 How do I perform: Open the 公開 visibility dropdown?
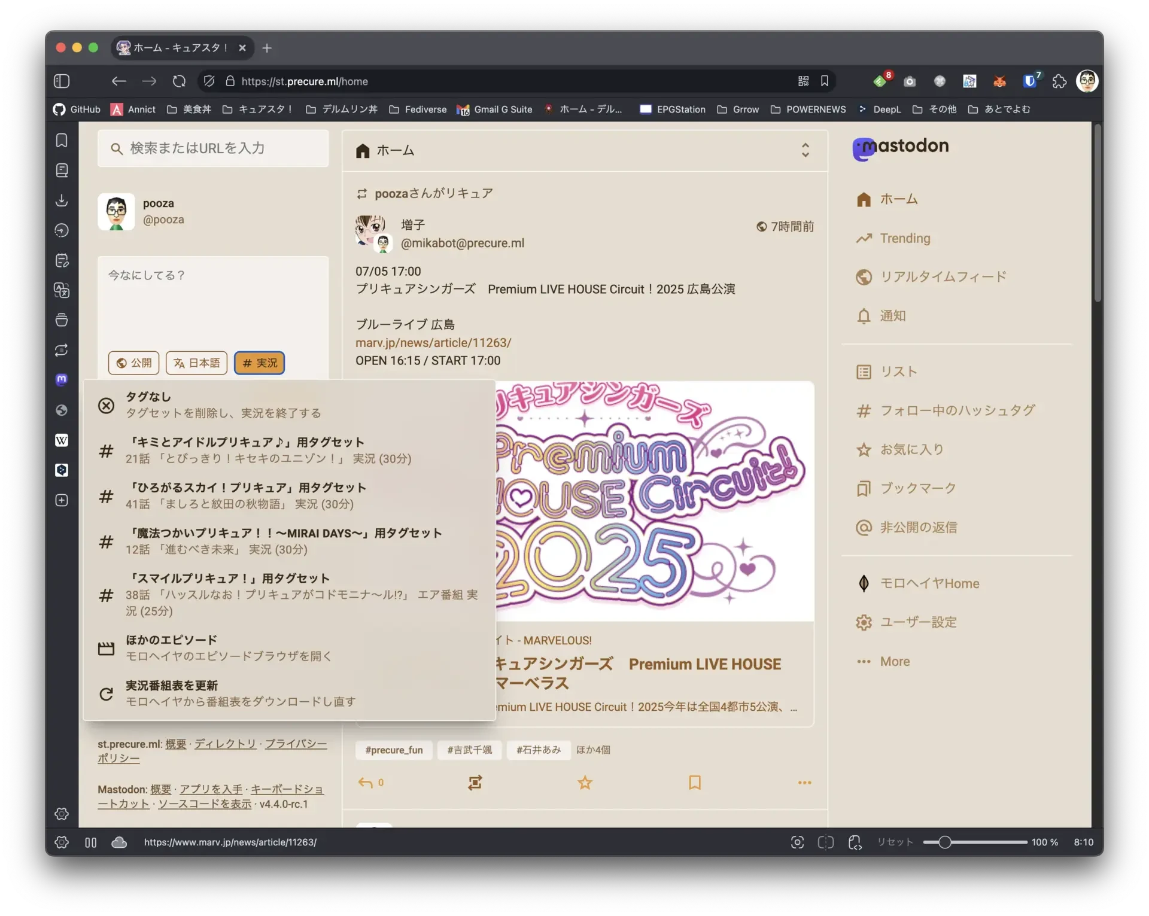point(133,363)
